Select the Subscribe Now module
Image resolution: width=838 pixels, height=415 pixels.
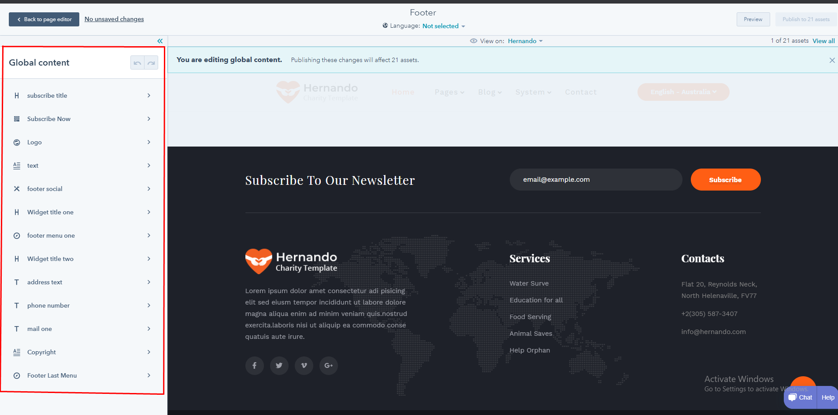[83, 119]
